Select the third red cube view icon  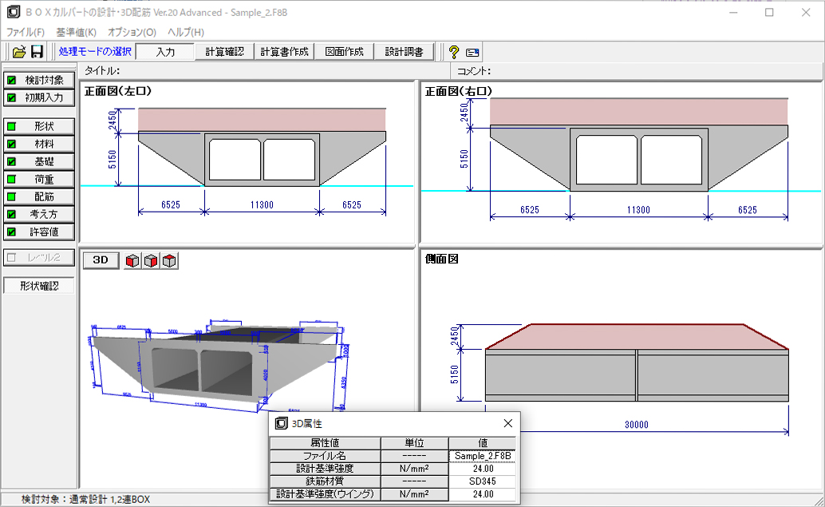coord(169,260)
